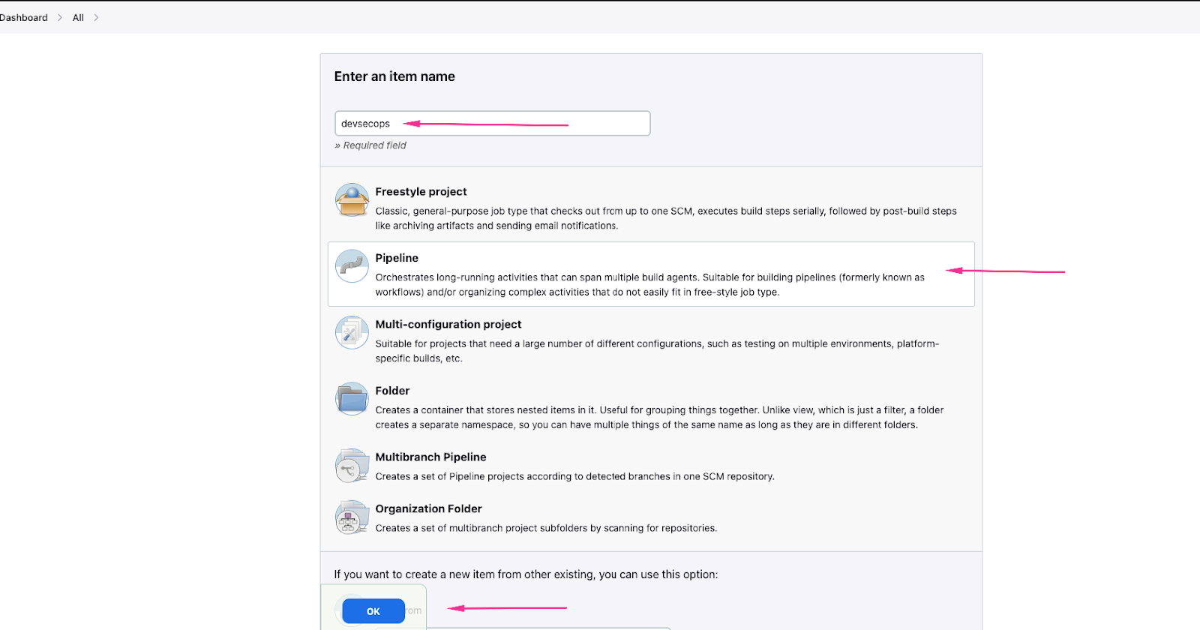The height and width of the screenshot is (630, 1200).
Task: Expand the chevron after All breadcrumb
Action: (x=96, y=17)
